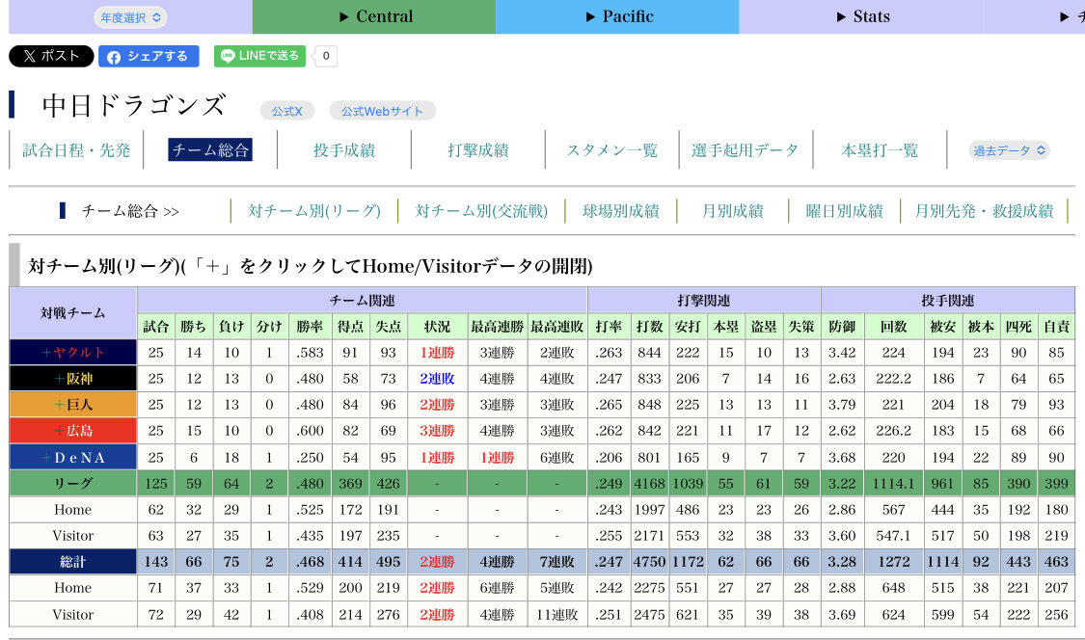
Task: Send the page via LINE button
Action: 259,56
